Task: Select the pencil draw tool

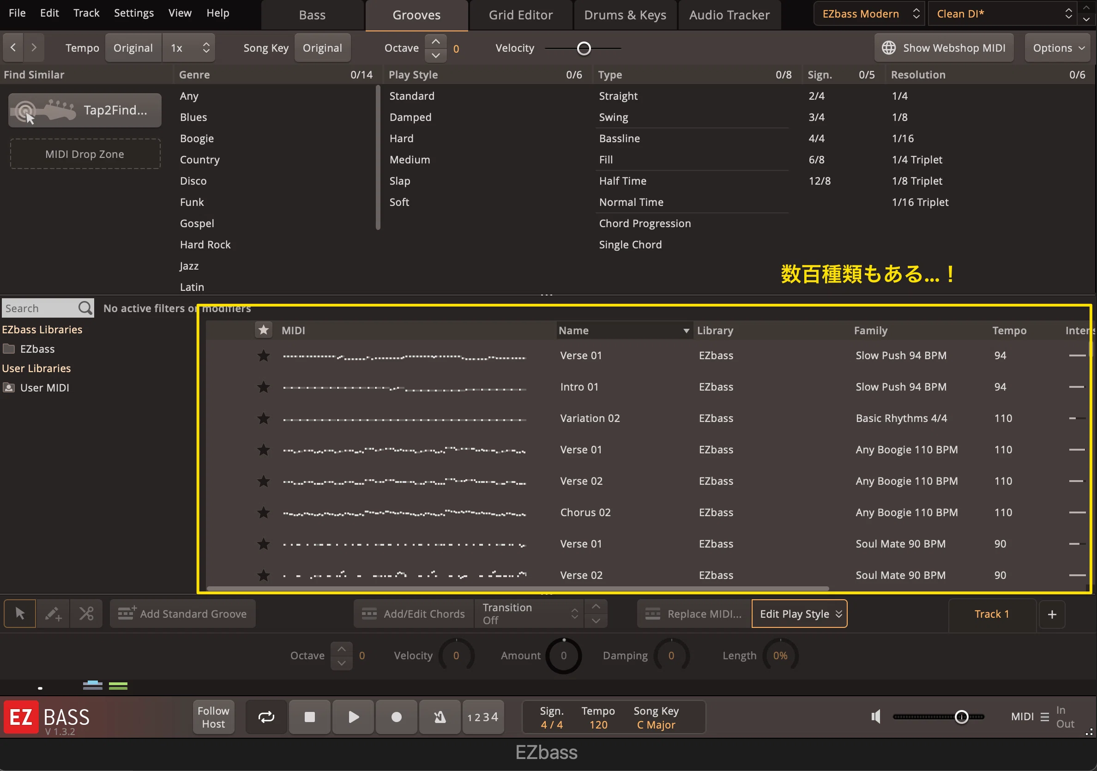Action: coord(53,614)
